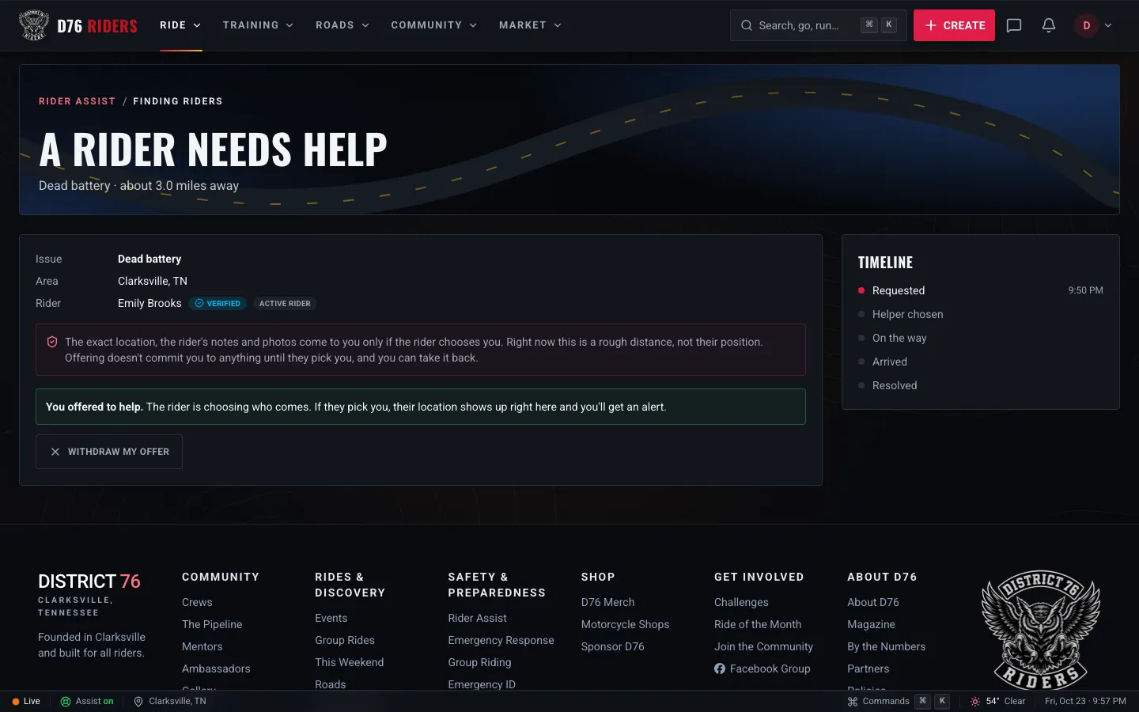Open the Crews footer link
Image resolution: width=1139 pixels, height=712 pixels.
197,602
